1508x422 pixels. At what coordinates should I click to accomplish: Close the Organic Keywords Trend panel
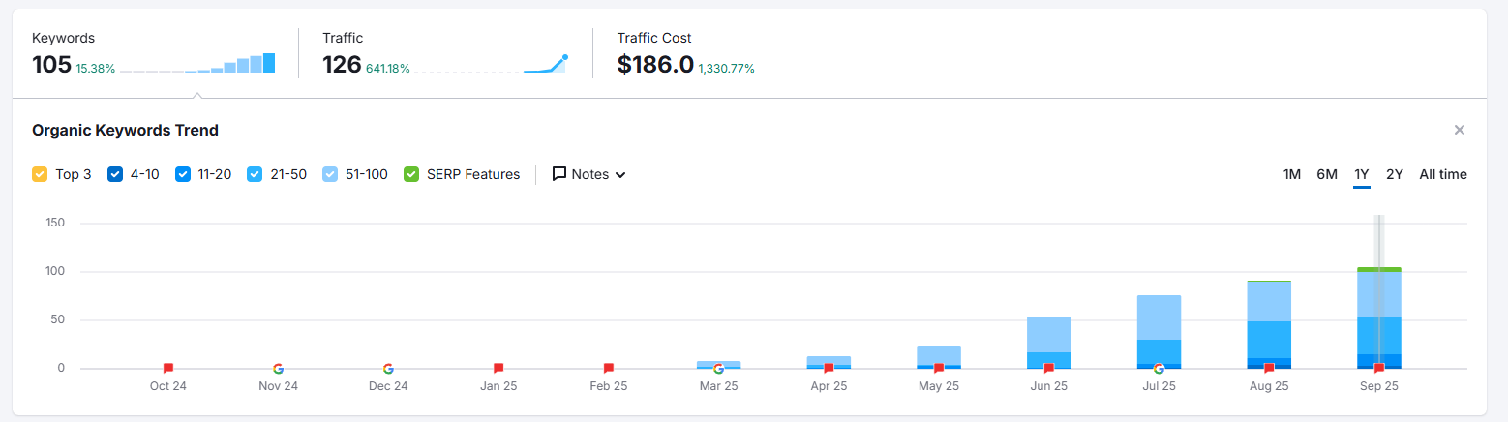click(1460, 130)
